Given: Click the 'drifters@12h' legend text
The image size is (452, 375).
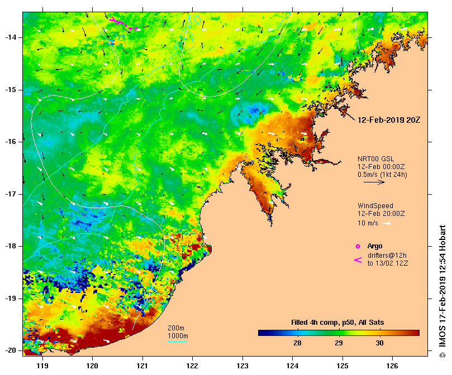Looking at the screenshot, I should point(387,256).
